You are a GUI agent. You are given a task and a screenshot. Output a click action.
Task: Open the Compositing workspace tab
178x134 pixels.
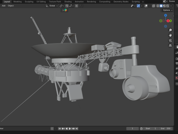click(x=105, y=1)
